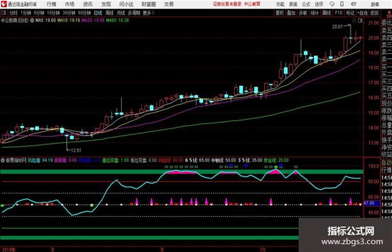Click the 复权 toolbar button

(280, 13)
